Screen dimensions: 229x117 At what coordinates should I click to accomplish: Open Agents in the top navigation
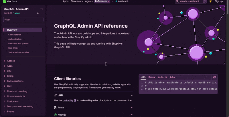coord(89,1)
